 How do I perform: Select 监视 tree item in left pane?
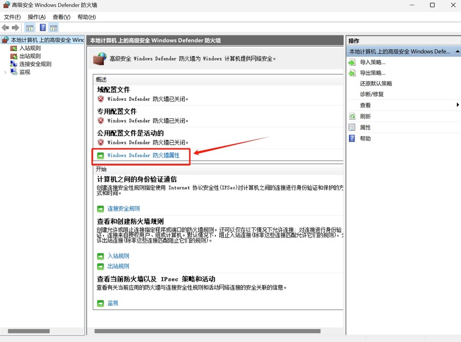pyautogui.click(x=25, y=72)
